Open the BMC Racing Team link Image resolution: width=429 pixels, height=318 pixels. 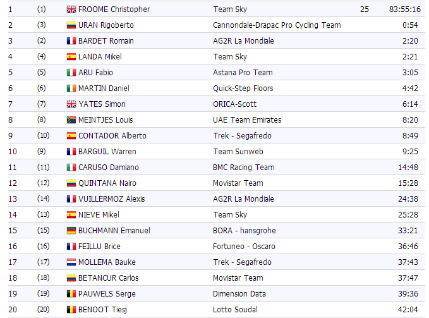point(243,168)
